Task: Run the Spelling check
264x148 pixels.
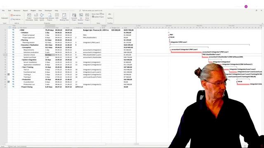Action: 110,16
